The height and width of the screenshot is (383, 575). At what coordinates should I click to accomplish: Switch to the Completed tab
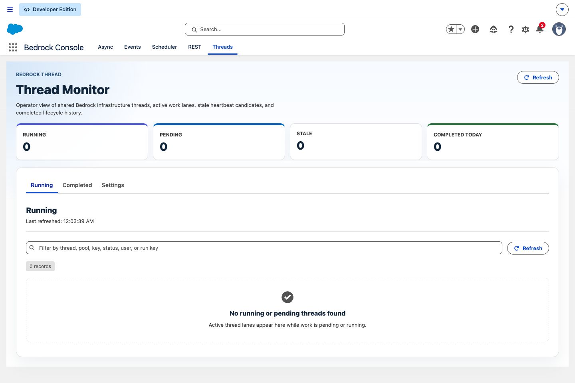[77, 185]
